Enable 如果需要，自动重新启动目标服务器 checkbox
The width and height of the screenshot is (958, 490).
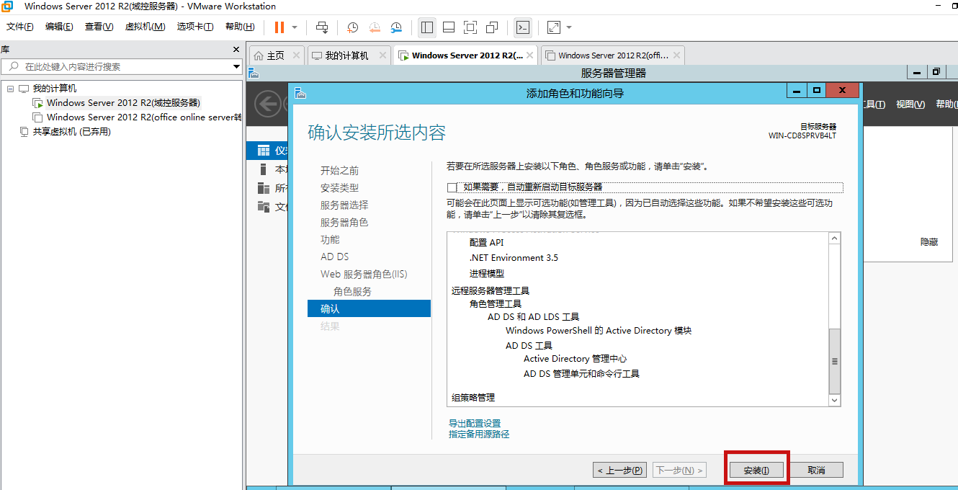(x=452, y=187)
